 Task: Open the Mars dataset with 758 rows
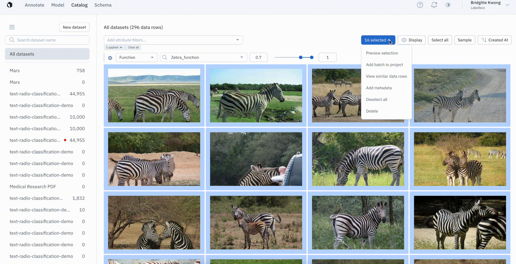click(47, 71)
